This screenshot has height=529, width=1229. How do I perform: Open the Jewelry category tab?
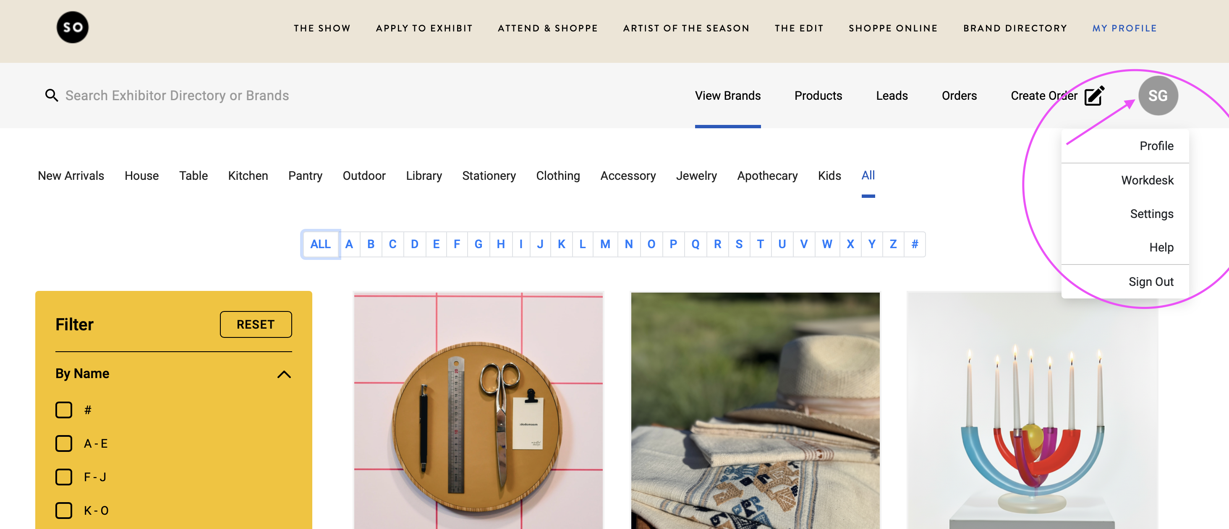tap(696, 175)
